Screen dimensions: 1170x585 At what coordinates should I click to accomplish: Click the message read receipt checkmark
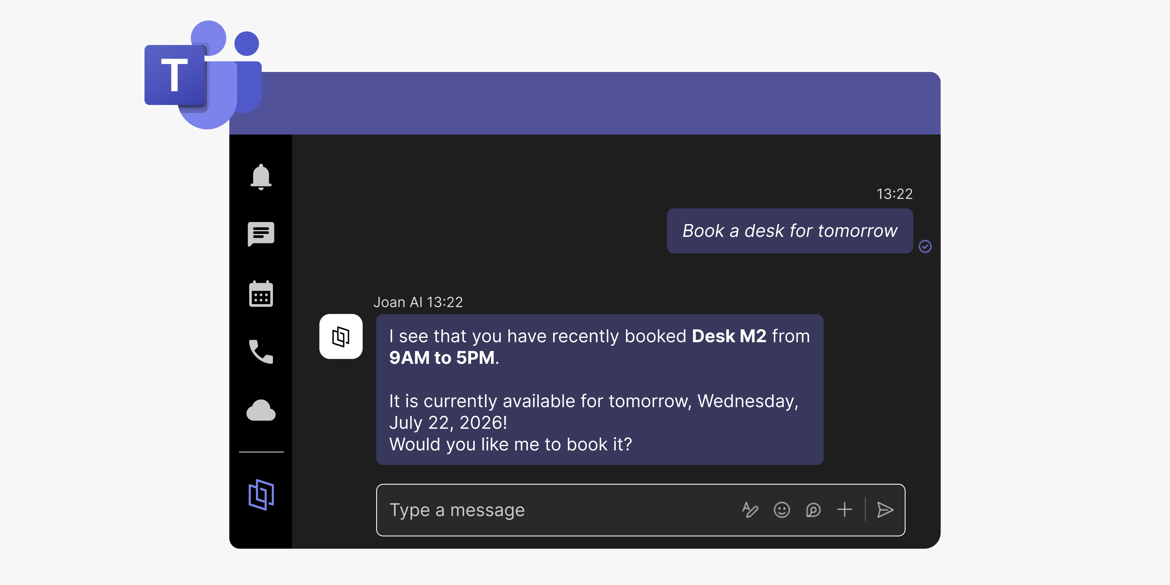(925, 246)
